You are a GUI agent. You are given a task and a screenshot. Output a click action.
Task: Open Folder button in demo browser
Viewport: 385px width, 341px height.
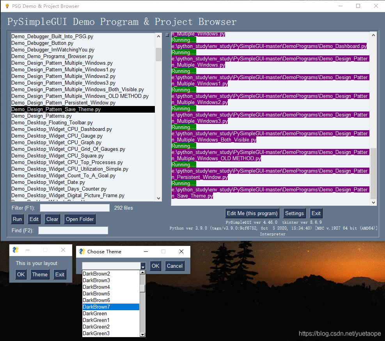pyautogui.click(x=80, y=219)
